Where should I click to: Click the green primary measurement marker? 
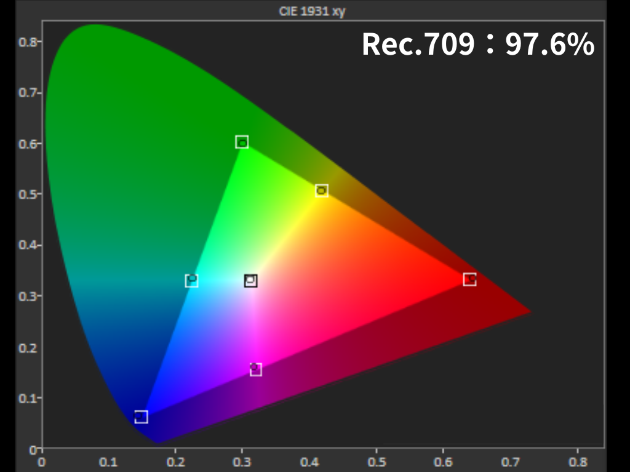click(x=242, y=142)
